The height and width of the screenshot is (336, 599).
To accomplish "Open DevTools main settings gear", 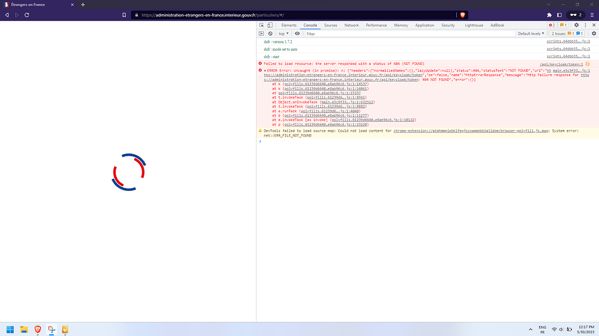I will (576, 25).
